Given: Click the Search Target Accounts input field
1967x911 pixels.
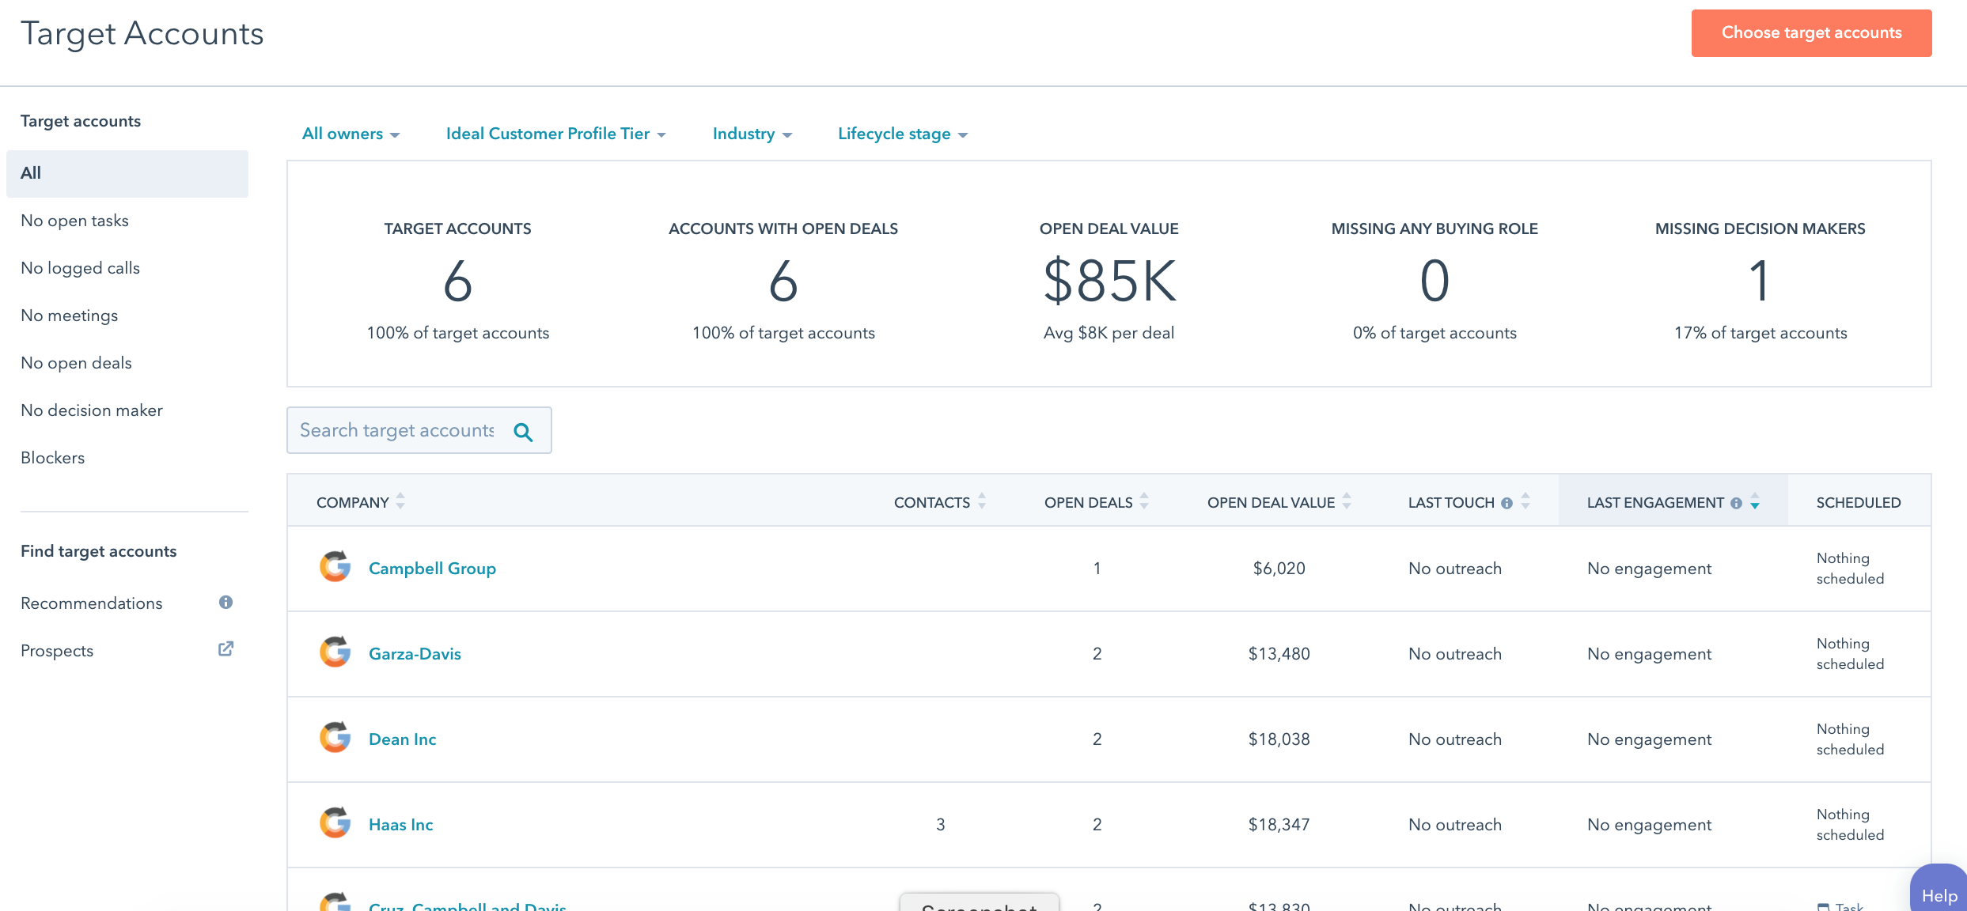Looking at the screenshot, I should point(419,430).
